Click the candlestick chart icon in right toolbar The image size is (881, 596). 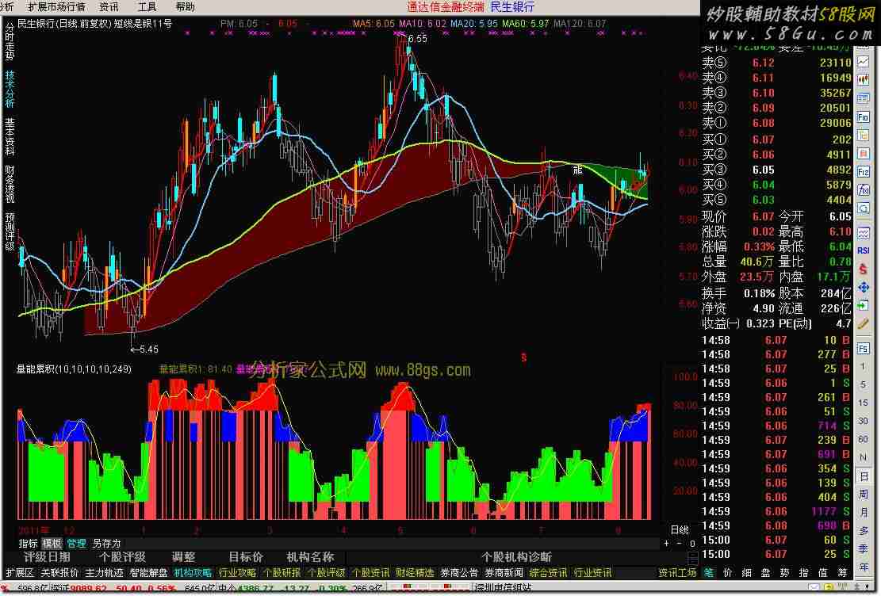pyautogui.click(x=863, y=80)
